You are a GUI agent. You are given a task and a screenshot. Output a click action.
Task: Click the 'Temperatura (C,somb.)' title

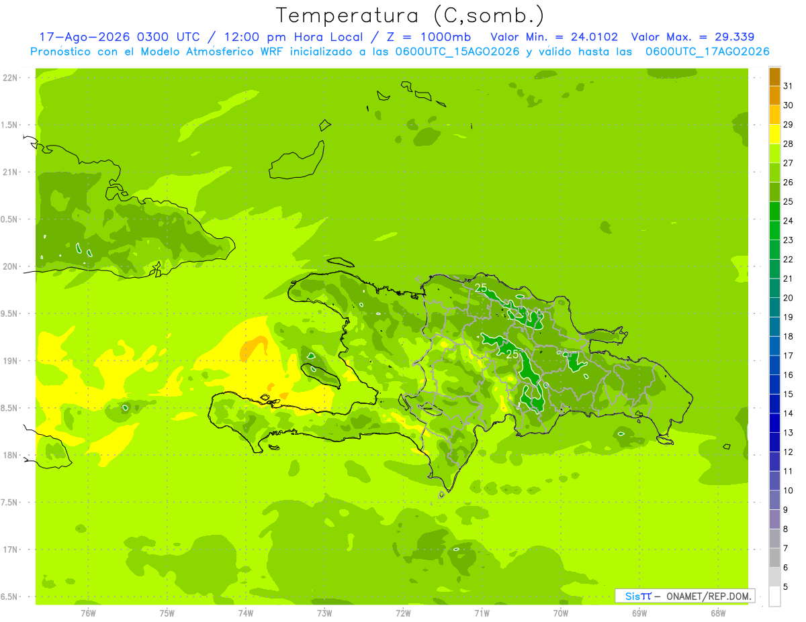tap(410, 15)
